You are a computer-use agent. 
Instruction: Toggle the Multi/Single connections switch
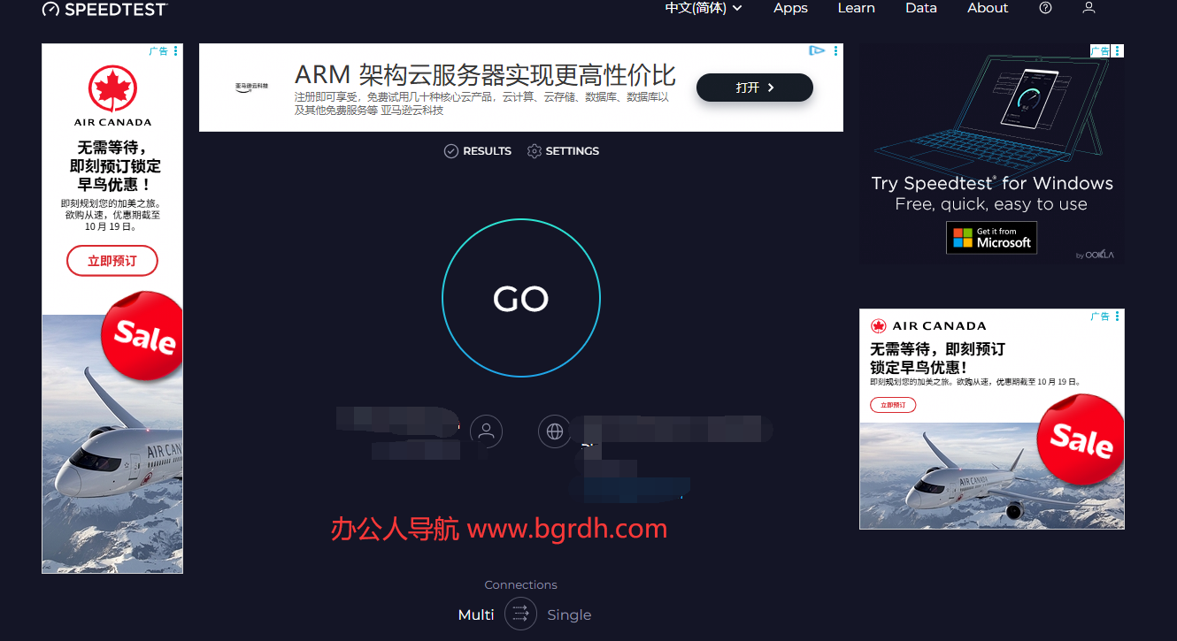point(520,614)
